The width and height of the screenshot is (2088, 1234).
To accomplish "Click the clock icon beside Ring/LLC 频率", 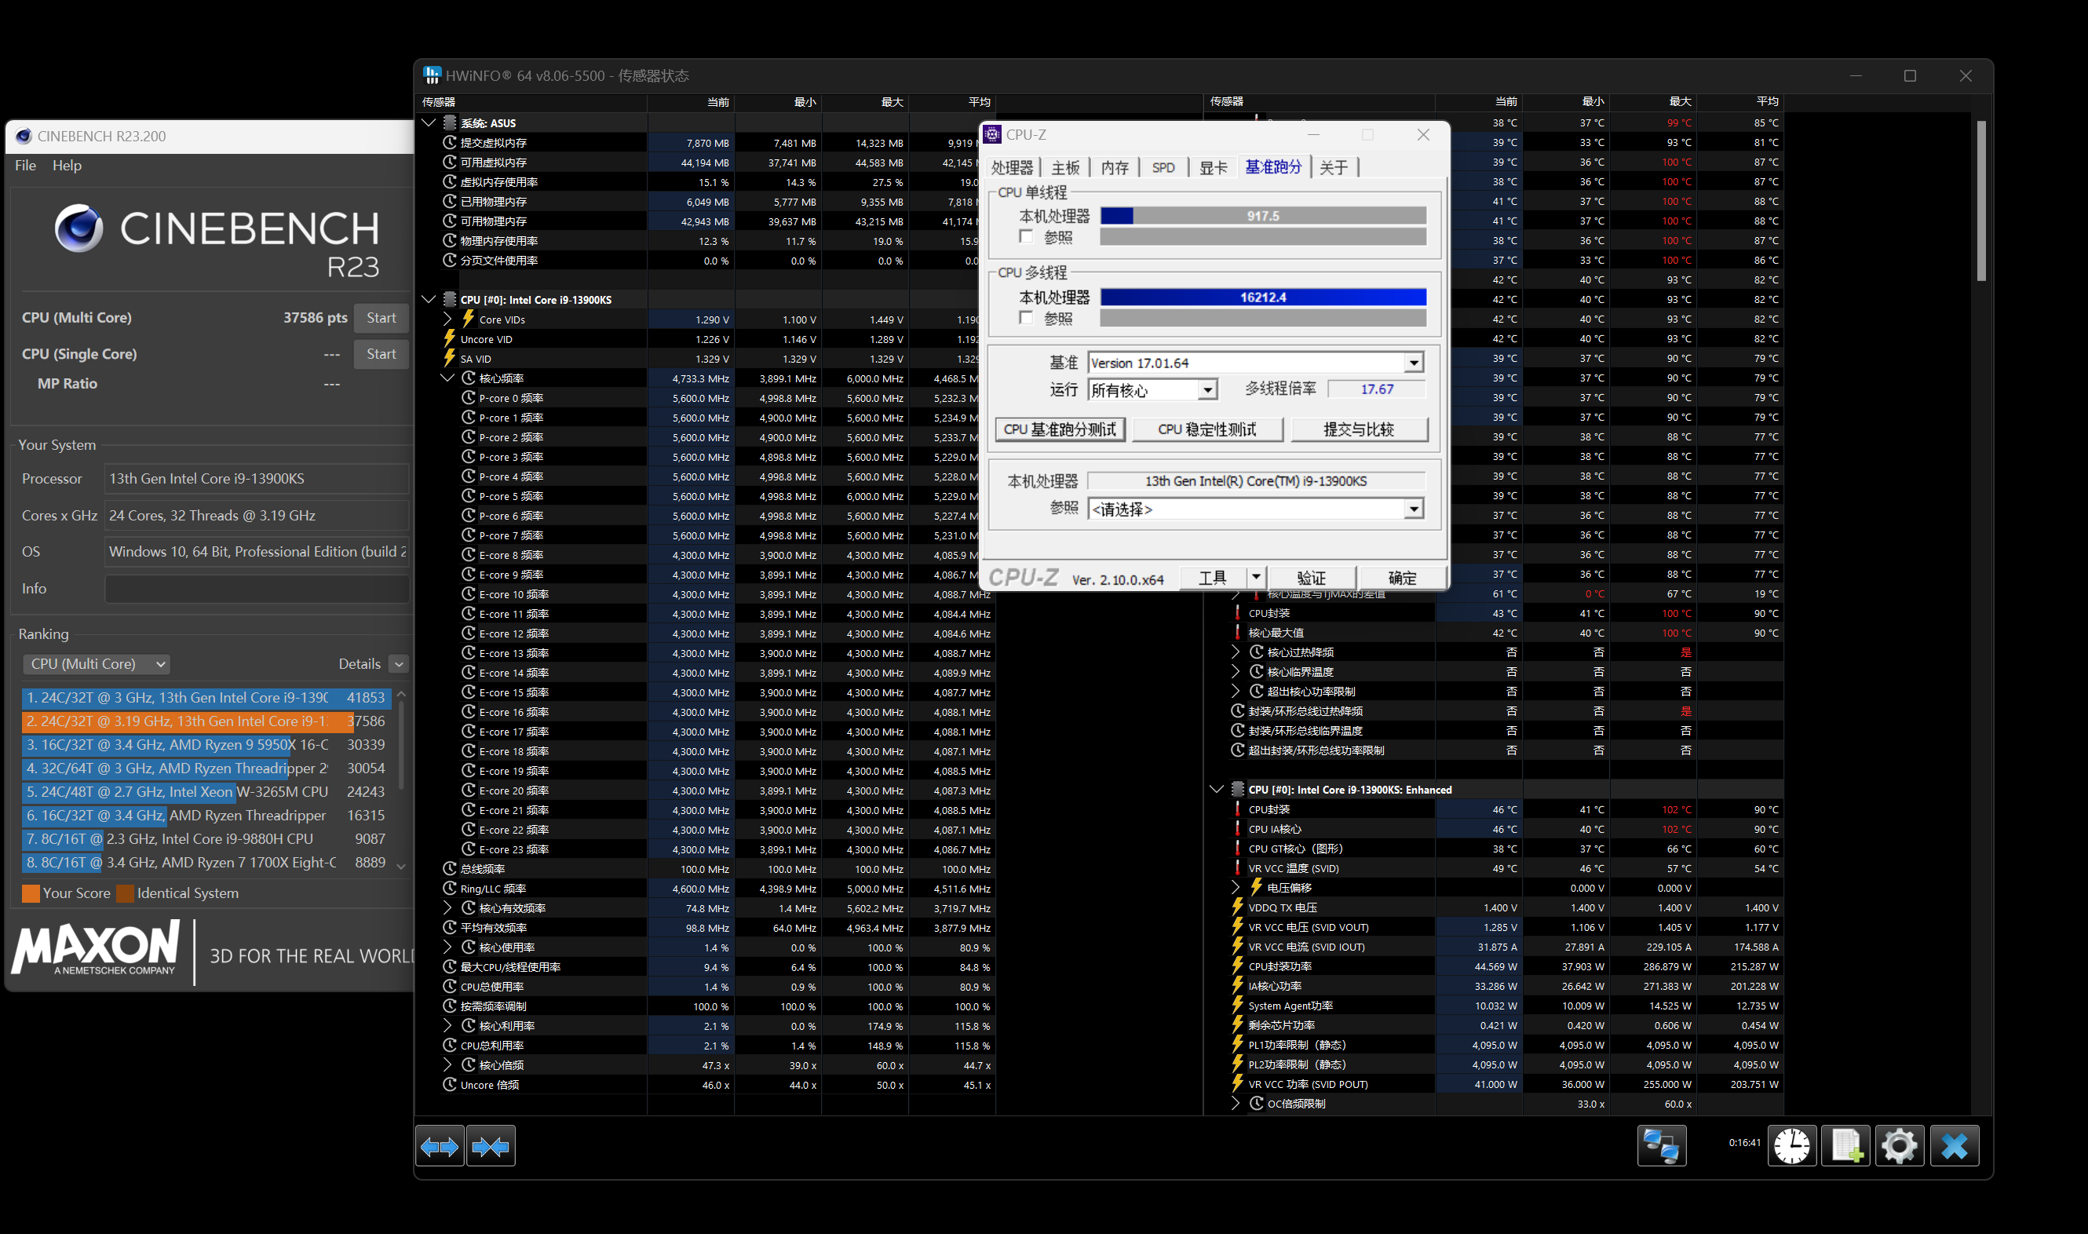I will [450, 889].
